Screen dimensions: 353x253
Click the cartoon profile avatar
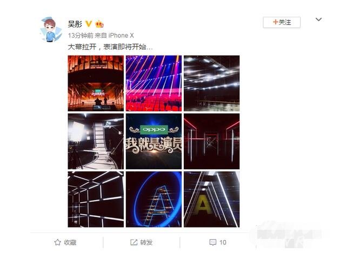(x=51, y=30)
